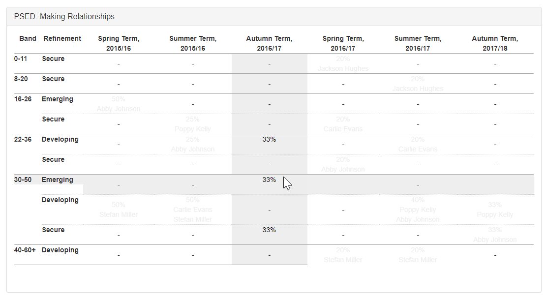Click the 22-36 Developing refinement label
Viewport: 546px width, 300px height.
[60, 140]
